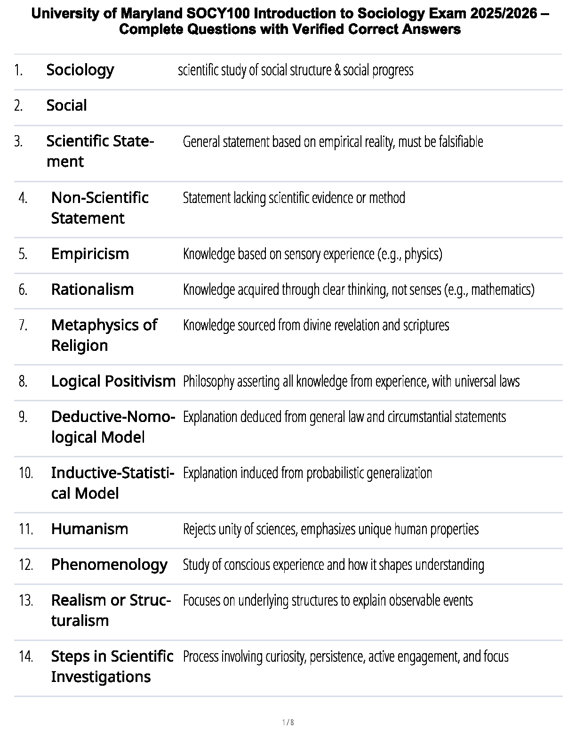This screenshot has height=746, width=576.
Task: Click the term "Social" in row 2
Action: [66, 105]
